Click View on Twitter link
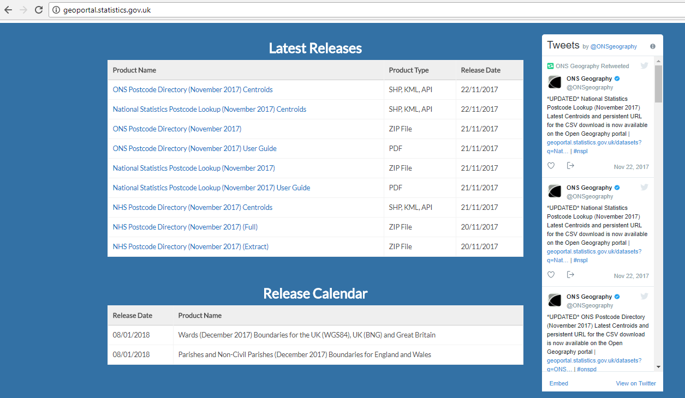Image resolution: width=685 pixels, height=398 pixels. pyautogui.click(x=636, y=383)
